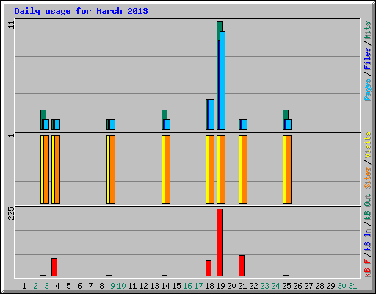Click the red kB bar for day 18

point(209,268)
